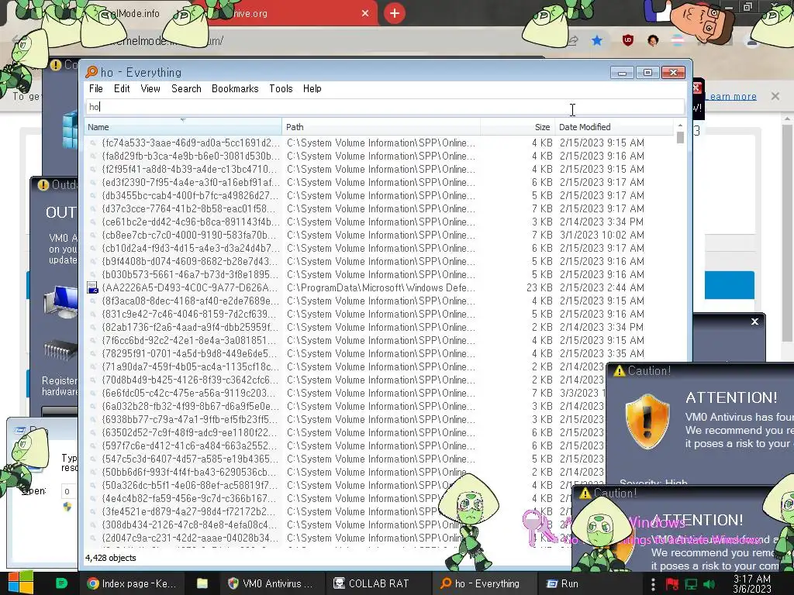Select file {db3455bc-cab4-400f-b7fc-a49826d27...

pyautogui.click(x=191, y=196)
